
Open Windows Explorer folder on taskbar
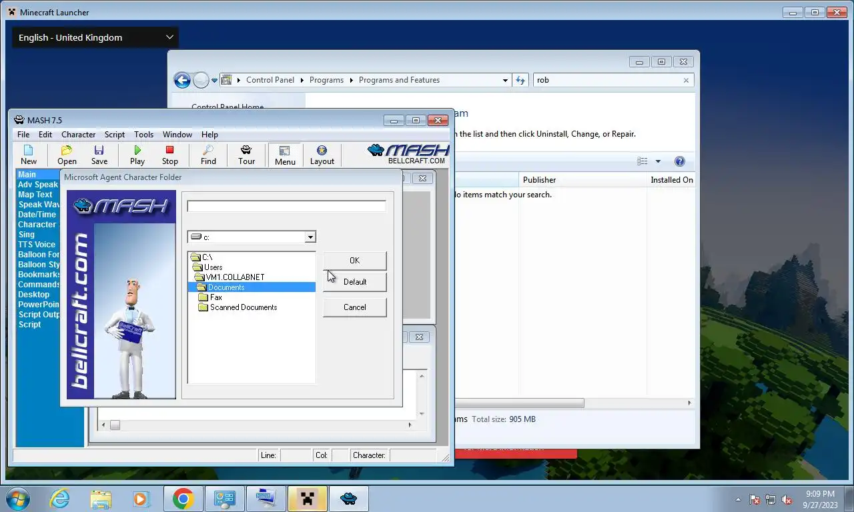101,499
